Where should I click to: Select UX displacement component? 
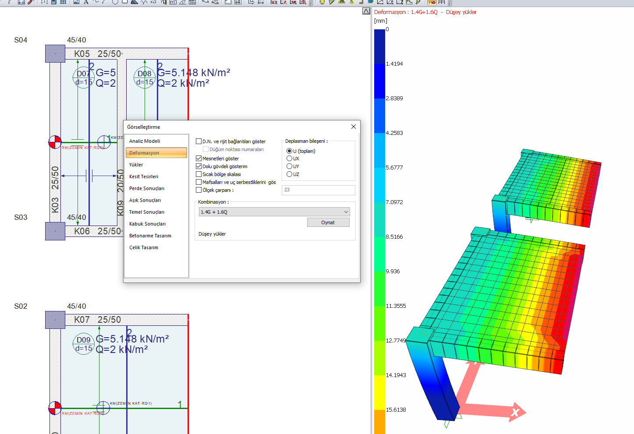click(x=289, y=159)
